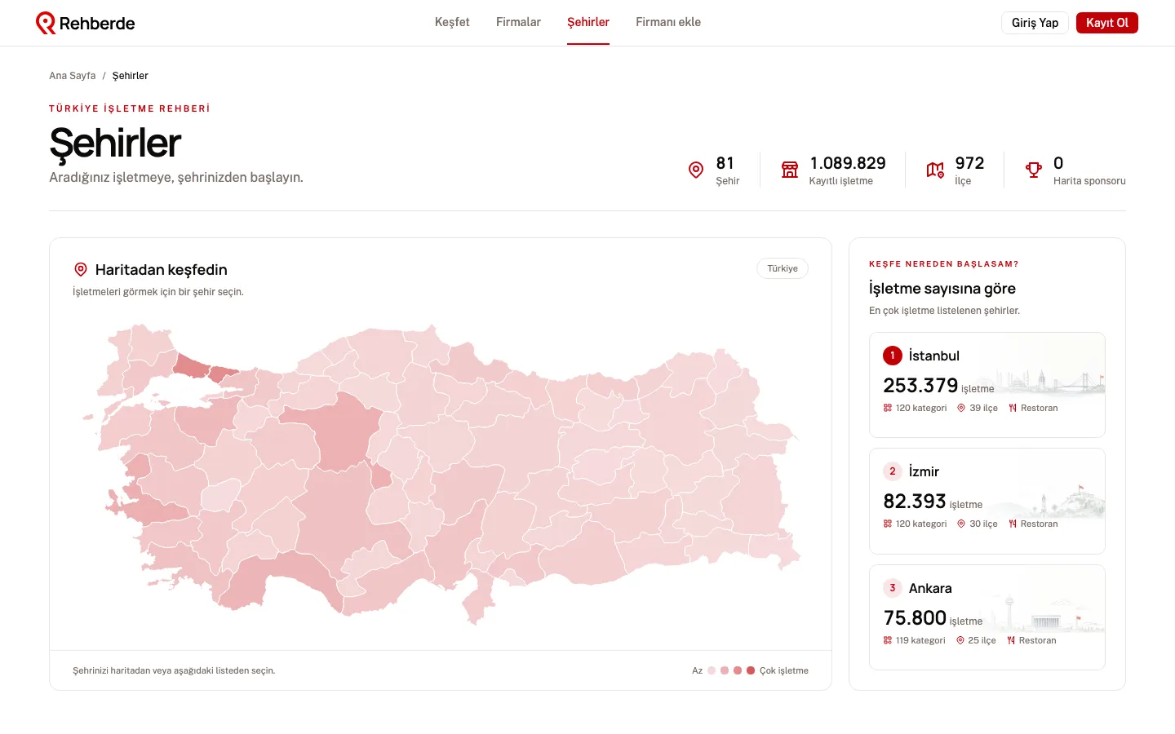Click the 75.800 işletme count

coord(933,617)
